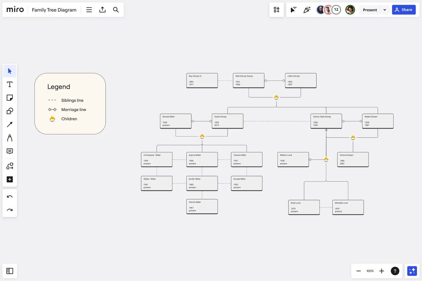This screenshot has height=281, width=422.
Task: Open the help question mark
Action: (x=395, y=271)
